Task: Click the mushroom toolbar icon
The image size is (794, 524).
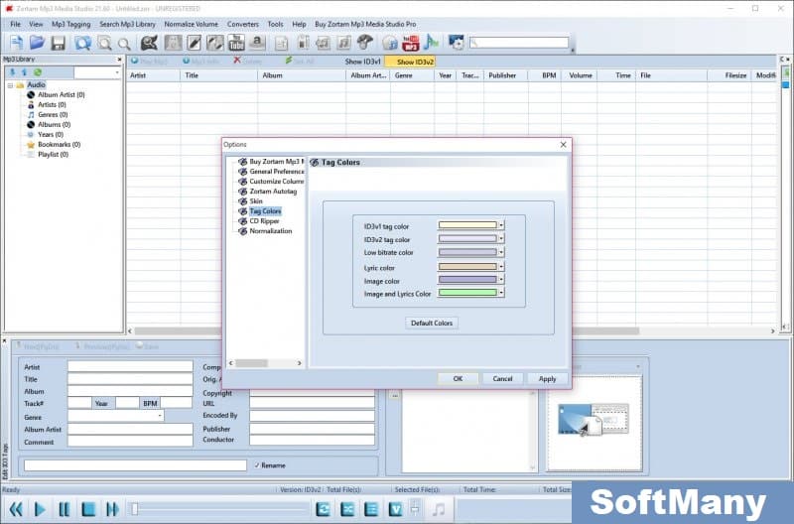Action: click(364, 43)
